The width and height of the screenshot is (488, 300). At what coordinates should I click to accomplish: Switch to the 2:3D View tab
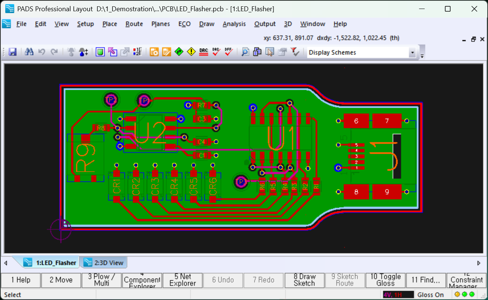point(105,263)
